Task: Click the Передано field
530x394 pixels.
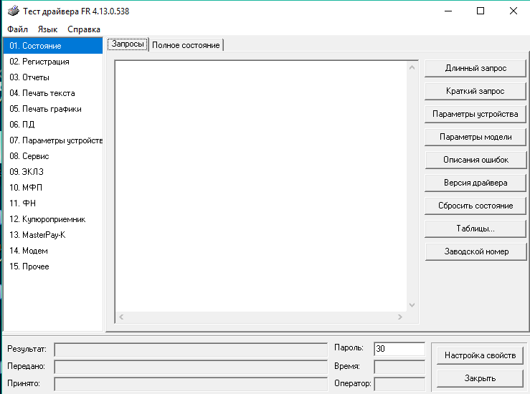Action: [191, 367]
